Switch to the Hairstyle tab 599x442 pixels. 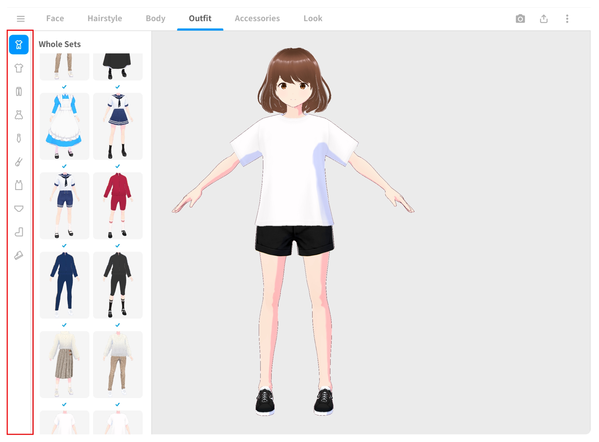pyautogui.click(x=105, y=18)
